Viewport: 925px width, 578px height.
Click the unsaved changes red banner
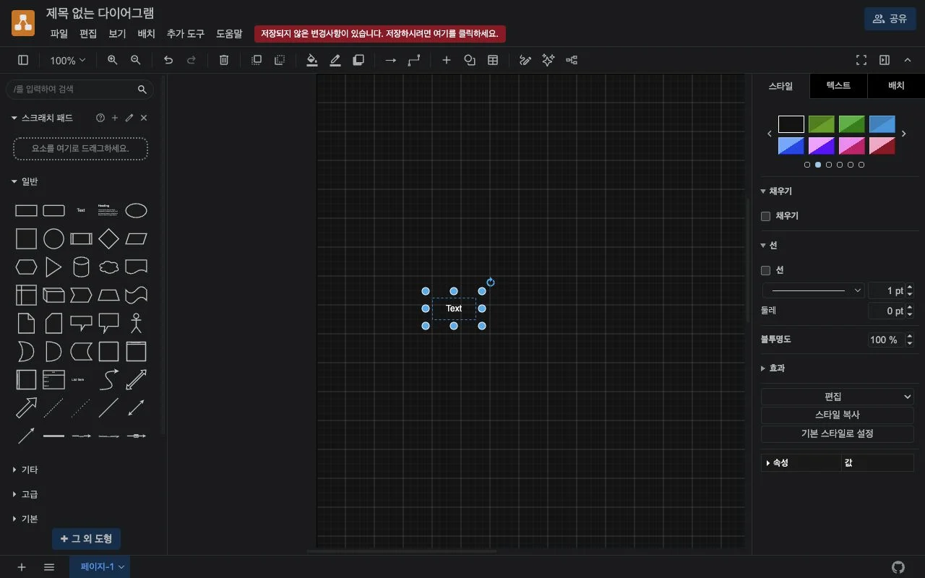coord(380,34)
